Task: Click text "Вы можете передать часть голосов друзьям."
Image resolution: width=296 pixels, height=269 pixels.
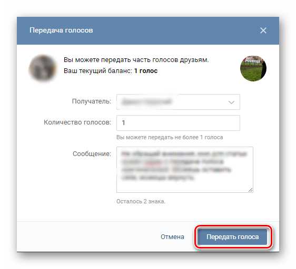Action: 136,60
